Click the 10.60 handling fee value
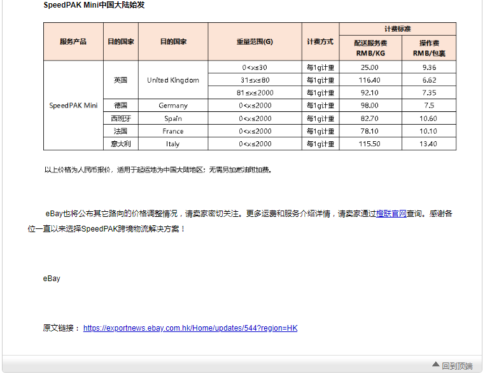Viewport: 485px width, 374px height. coord(428,118)
